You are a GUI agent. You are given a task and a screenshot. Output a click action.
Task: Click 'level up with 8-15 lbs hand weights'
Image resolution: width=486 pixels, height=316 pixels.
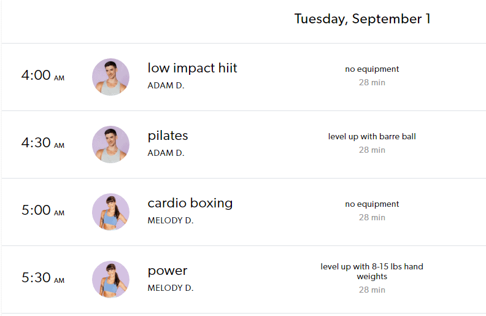click(x=372, y=271)
